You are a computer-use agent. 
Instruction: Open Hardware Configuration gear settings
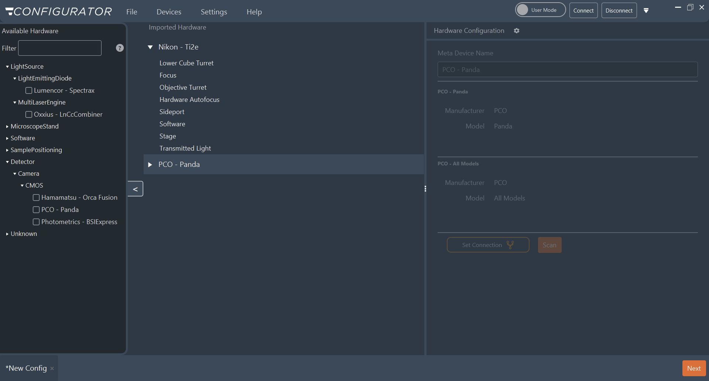(x=517, y=31)
